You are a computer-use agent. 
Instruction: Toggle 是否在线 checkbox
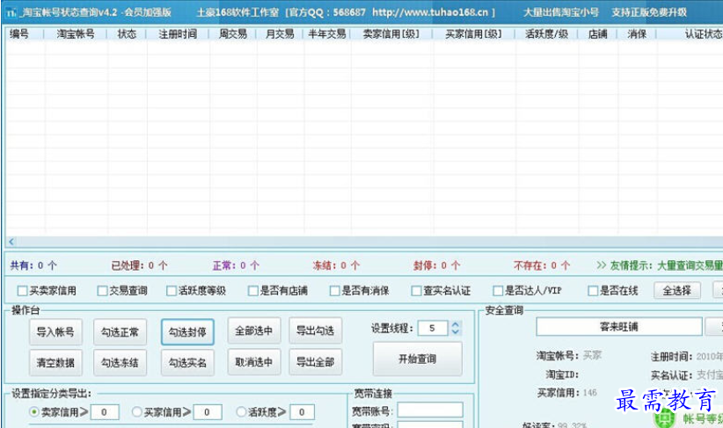pos(593,291)
